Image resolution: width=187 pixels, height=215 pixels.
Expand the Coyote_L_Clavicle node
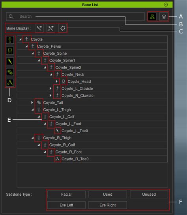click(50, 89)
